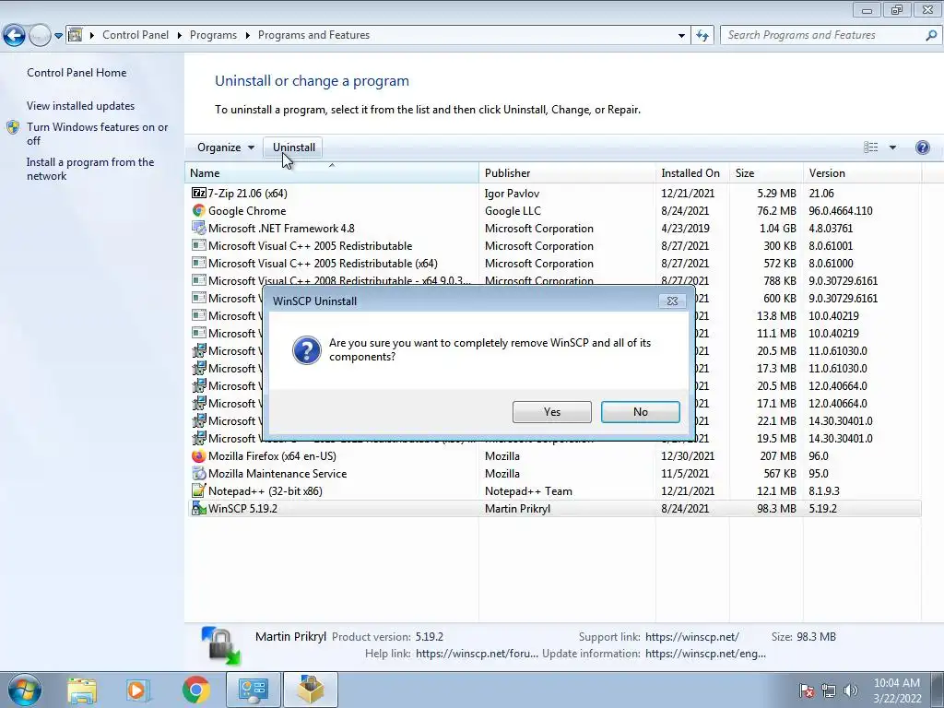Viewport: 944px width, 708px height.
Task: Click the 1.04 GB size cell
Action: pyautogui.click(x=777, y=229)
